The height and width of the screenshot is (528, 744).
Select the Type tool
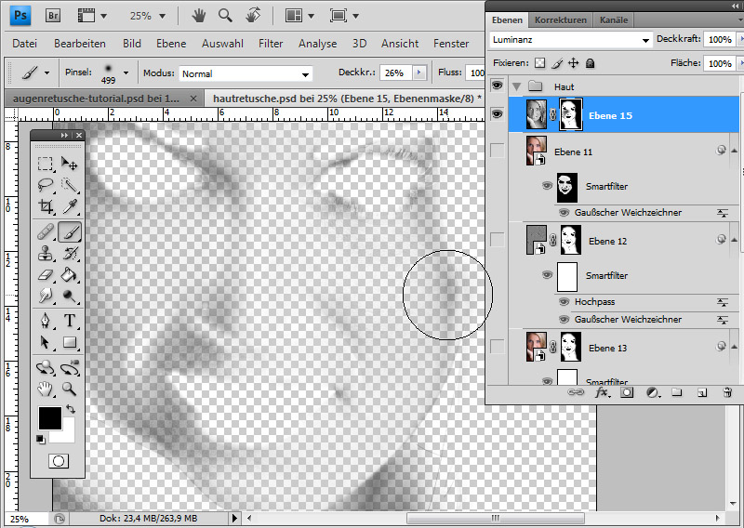70,321
